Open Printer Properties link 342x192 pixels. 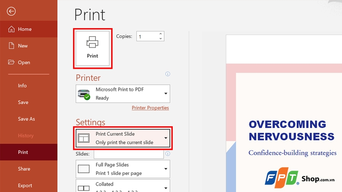click(x=150, y=108)
